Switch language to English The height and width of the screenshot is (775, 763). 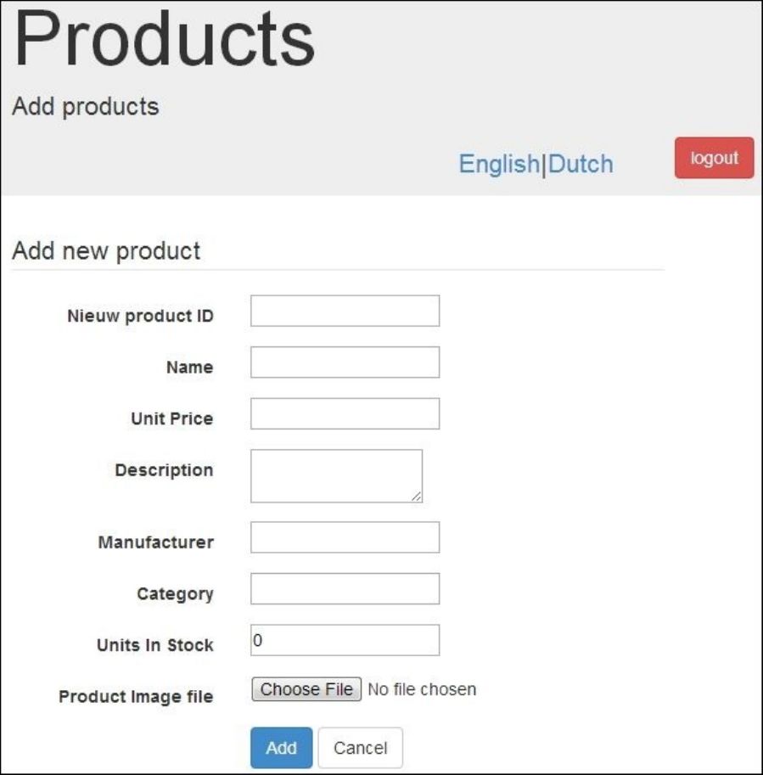(499, 164)
